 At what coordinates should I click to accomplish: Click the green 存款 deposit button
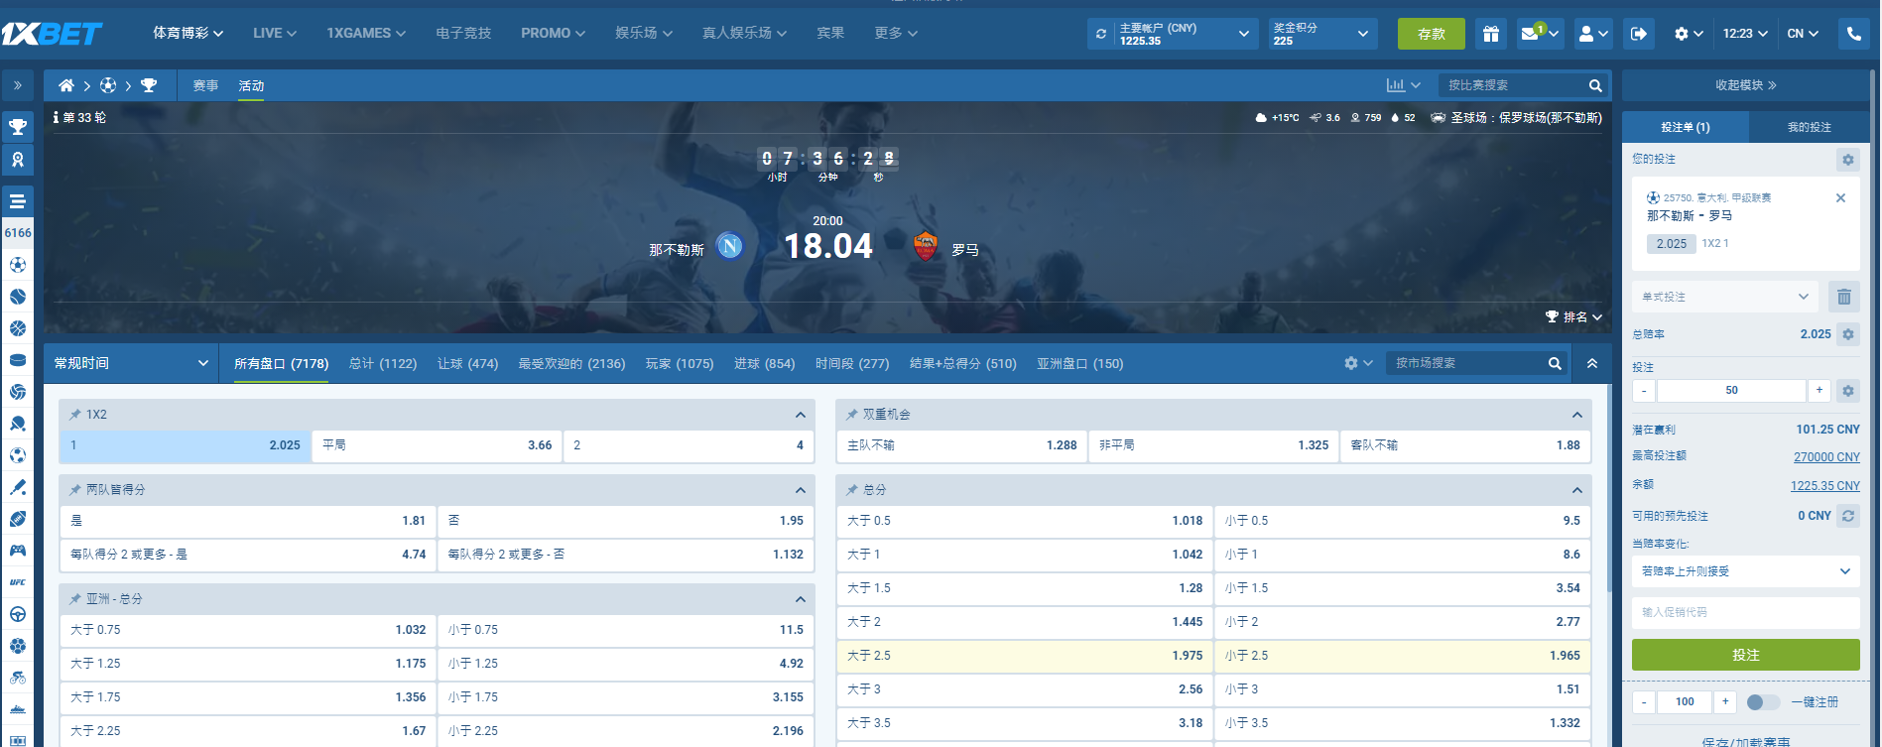click(x=1431, y=34)
